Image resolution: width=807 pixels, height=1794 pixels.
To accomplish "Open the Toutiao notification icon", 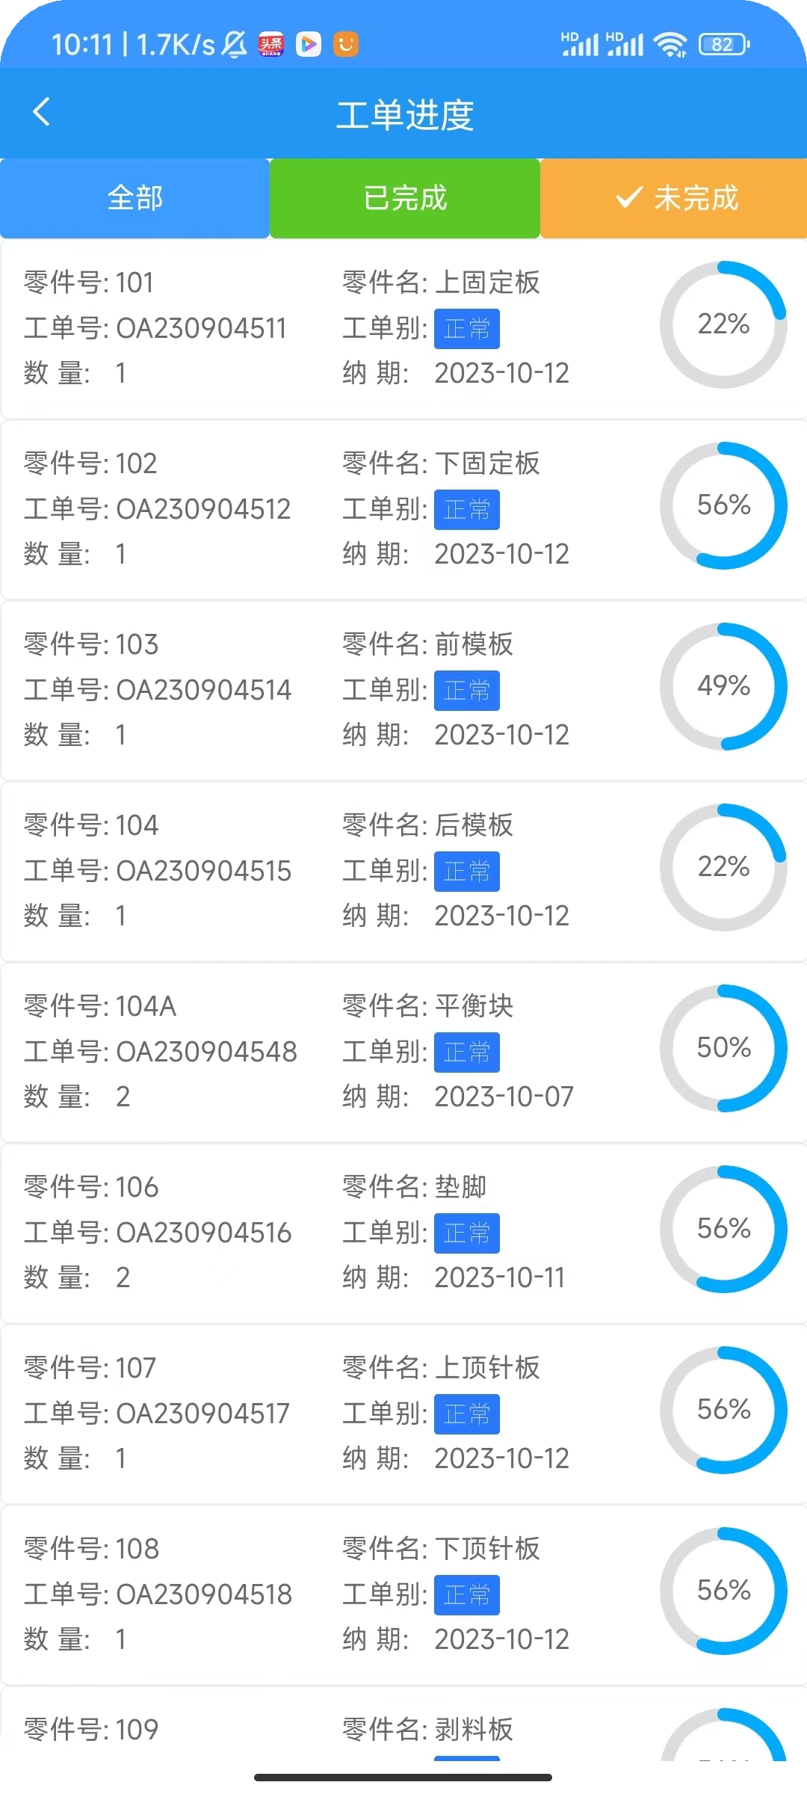I will coord(271,45).
